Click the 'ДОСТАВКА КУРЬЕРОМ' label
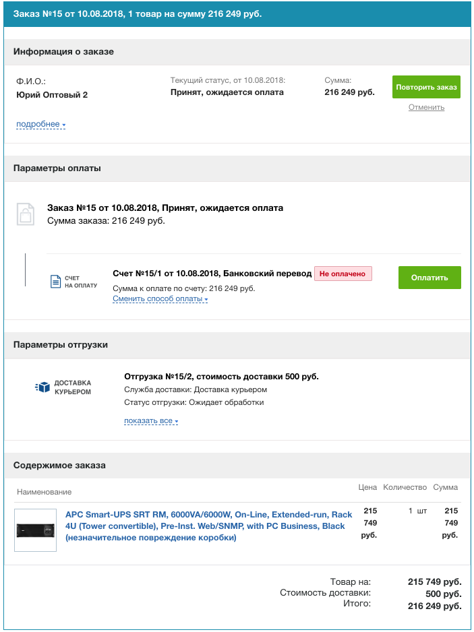474x632 pixels. point(73,387)
